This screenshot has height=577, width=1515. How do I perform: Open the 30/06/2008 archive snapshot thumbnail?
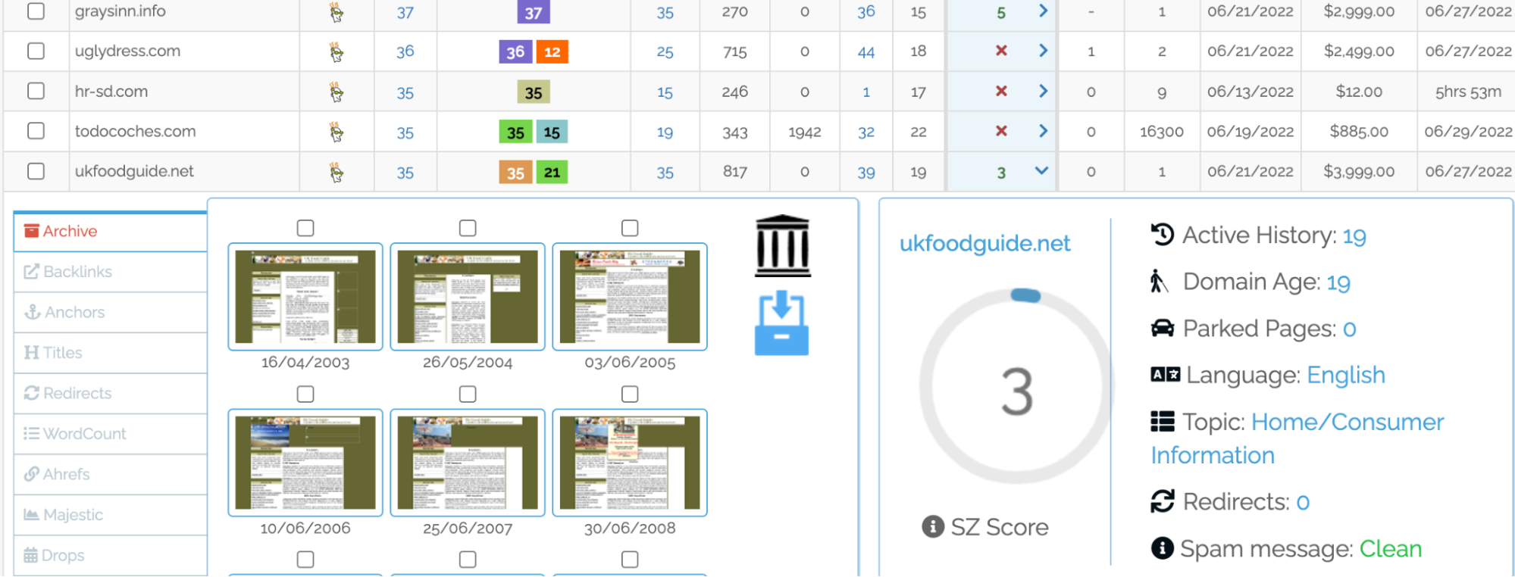pos(630,463)
